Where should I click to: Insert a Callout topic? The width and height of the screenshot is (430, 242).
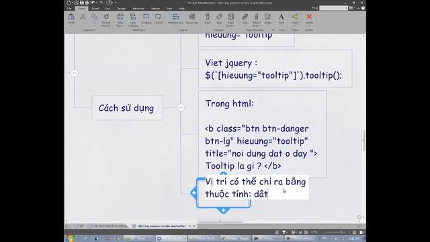coord(158,17)
